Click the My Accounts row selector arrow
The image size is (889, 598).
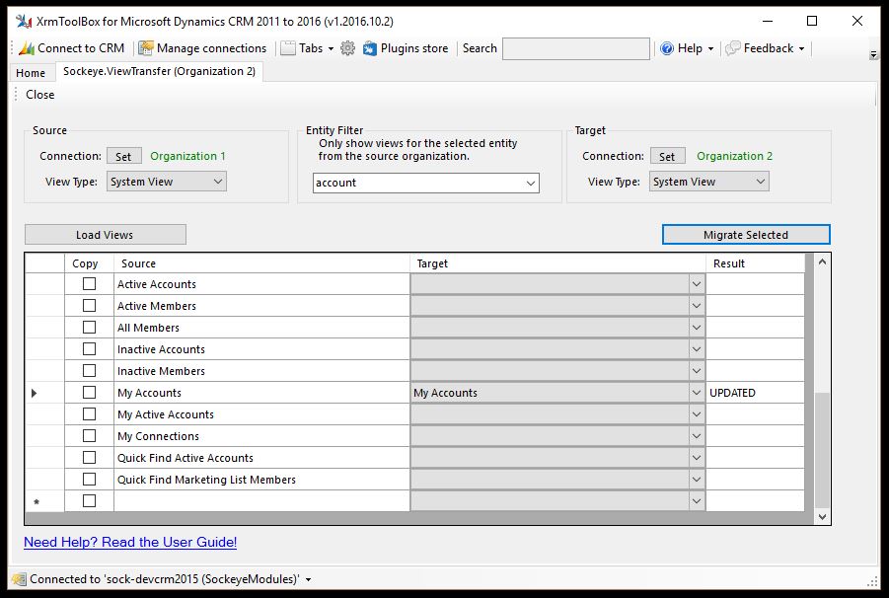click(34, 392)
